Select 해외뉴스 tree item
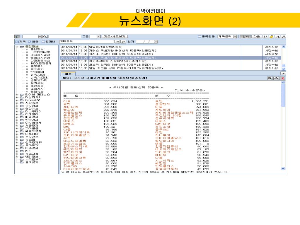This screenshot has width=300, height=225. click(37, 92)
